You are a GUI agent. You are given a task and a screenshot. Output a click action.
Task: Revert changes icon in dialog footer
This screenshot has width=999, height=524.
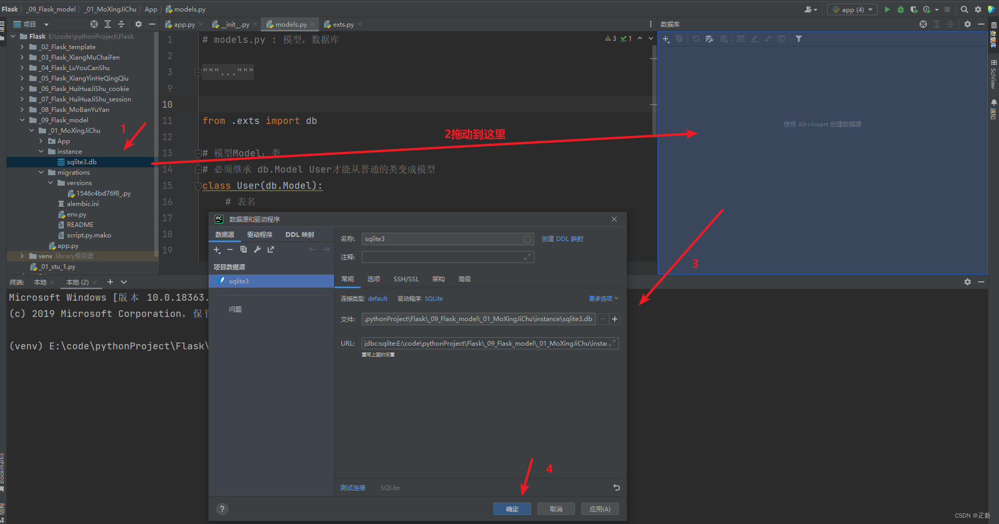(x=617, y=487)
